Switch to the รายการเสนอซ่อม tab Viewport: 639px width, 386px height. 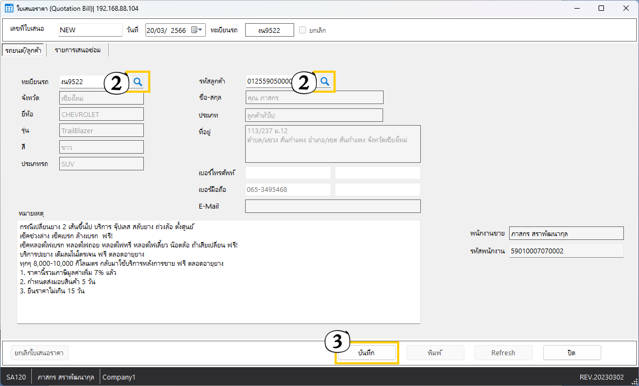tap(78, 50)
